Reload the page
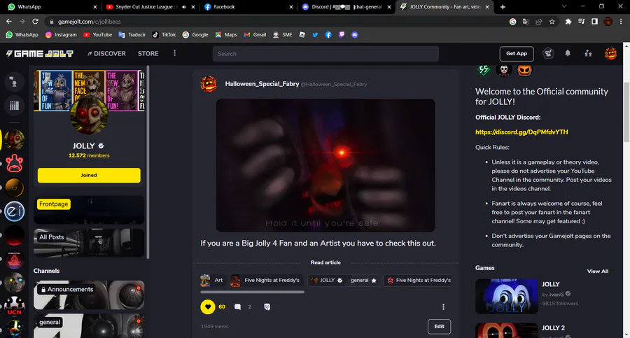This screenshot has width=630, height=338. point(36,22)
